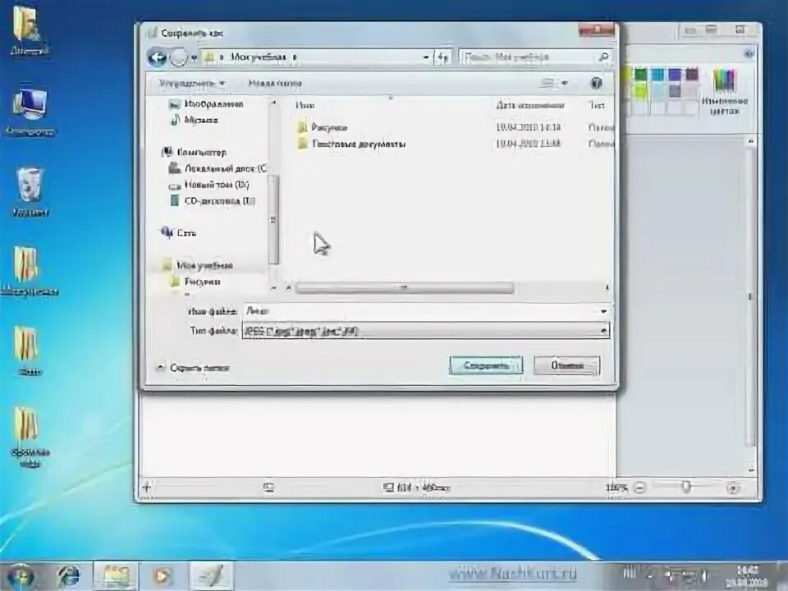Select Компьютер in the navigation pane

[x=194, y=153]
